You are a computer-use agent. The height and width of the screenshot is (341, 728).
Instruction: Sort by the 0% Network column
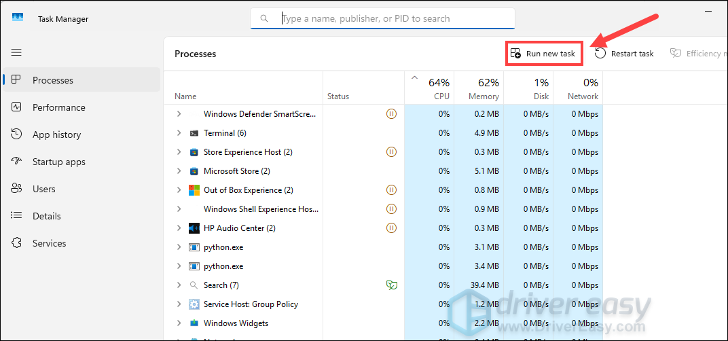578,88
